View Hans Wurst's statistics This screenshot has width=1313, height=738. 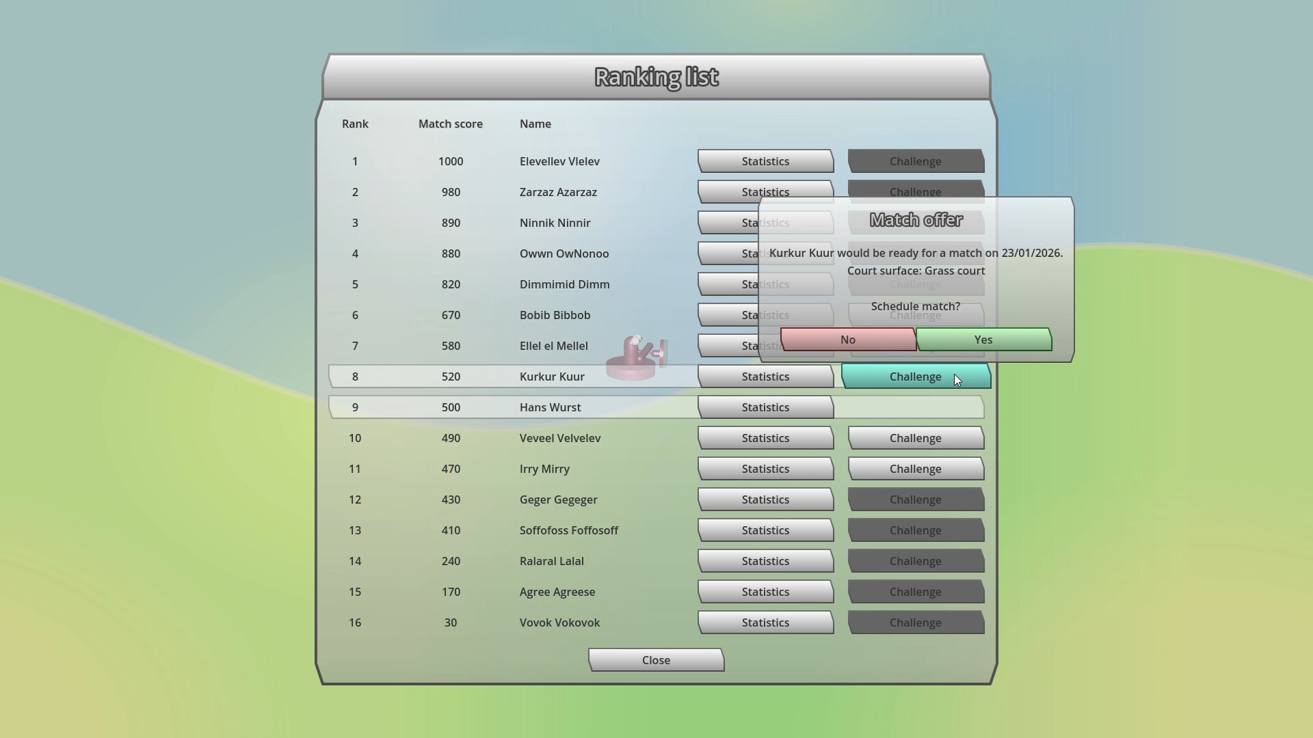click(x=765, y=407)
